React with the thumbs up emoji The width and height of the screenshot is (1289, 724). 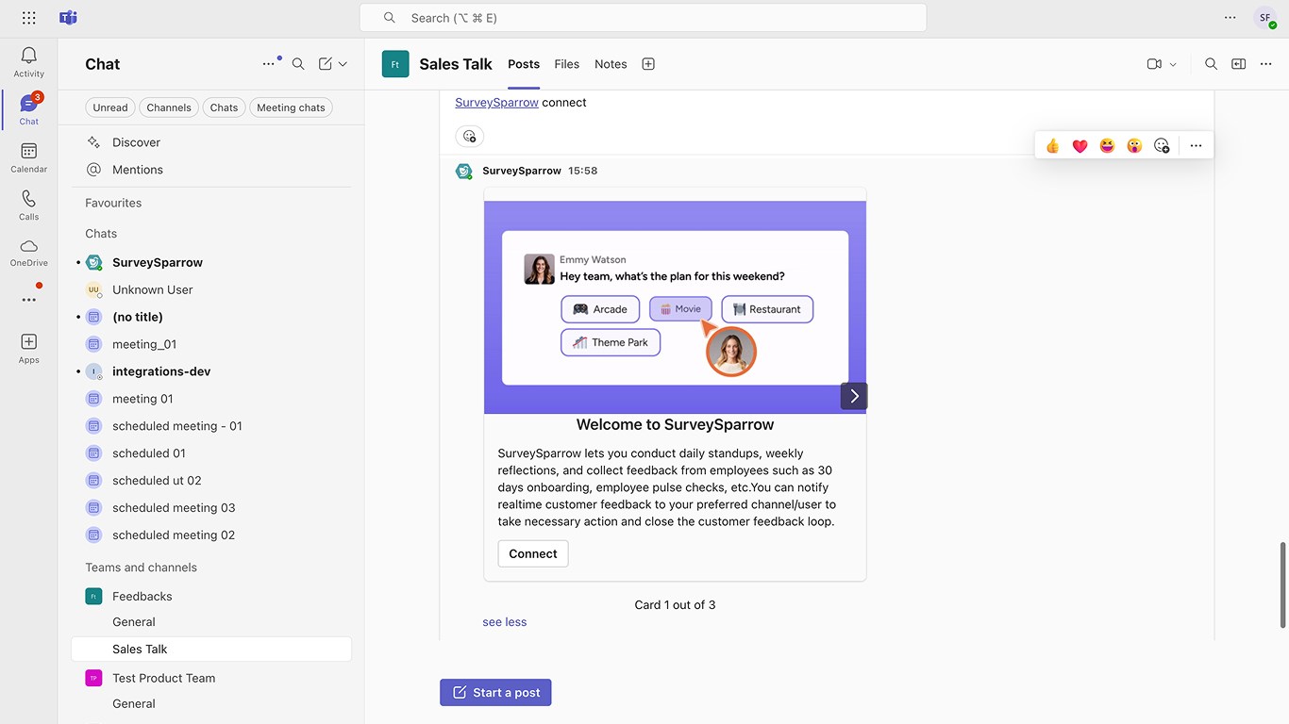[1053, 145]
